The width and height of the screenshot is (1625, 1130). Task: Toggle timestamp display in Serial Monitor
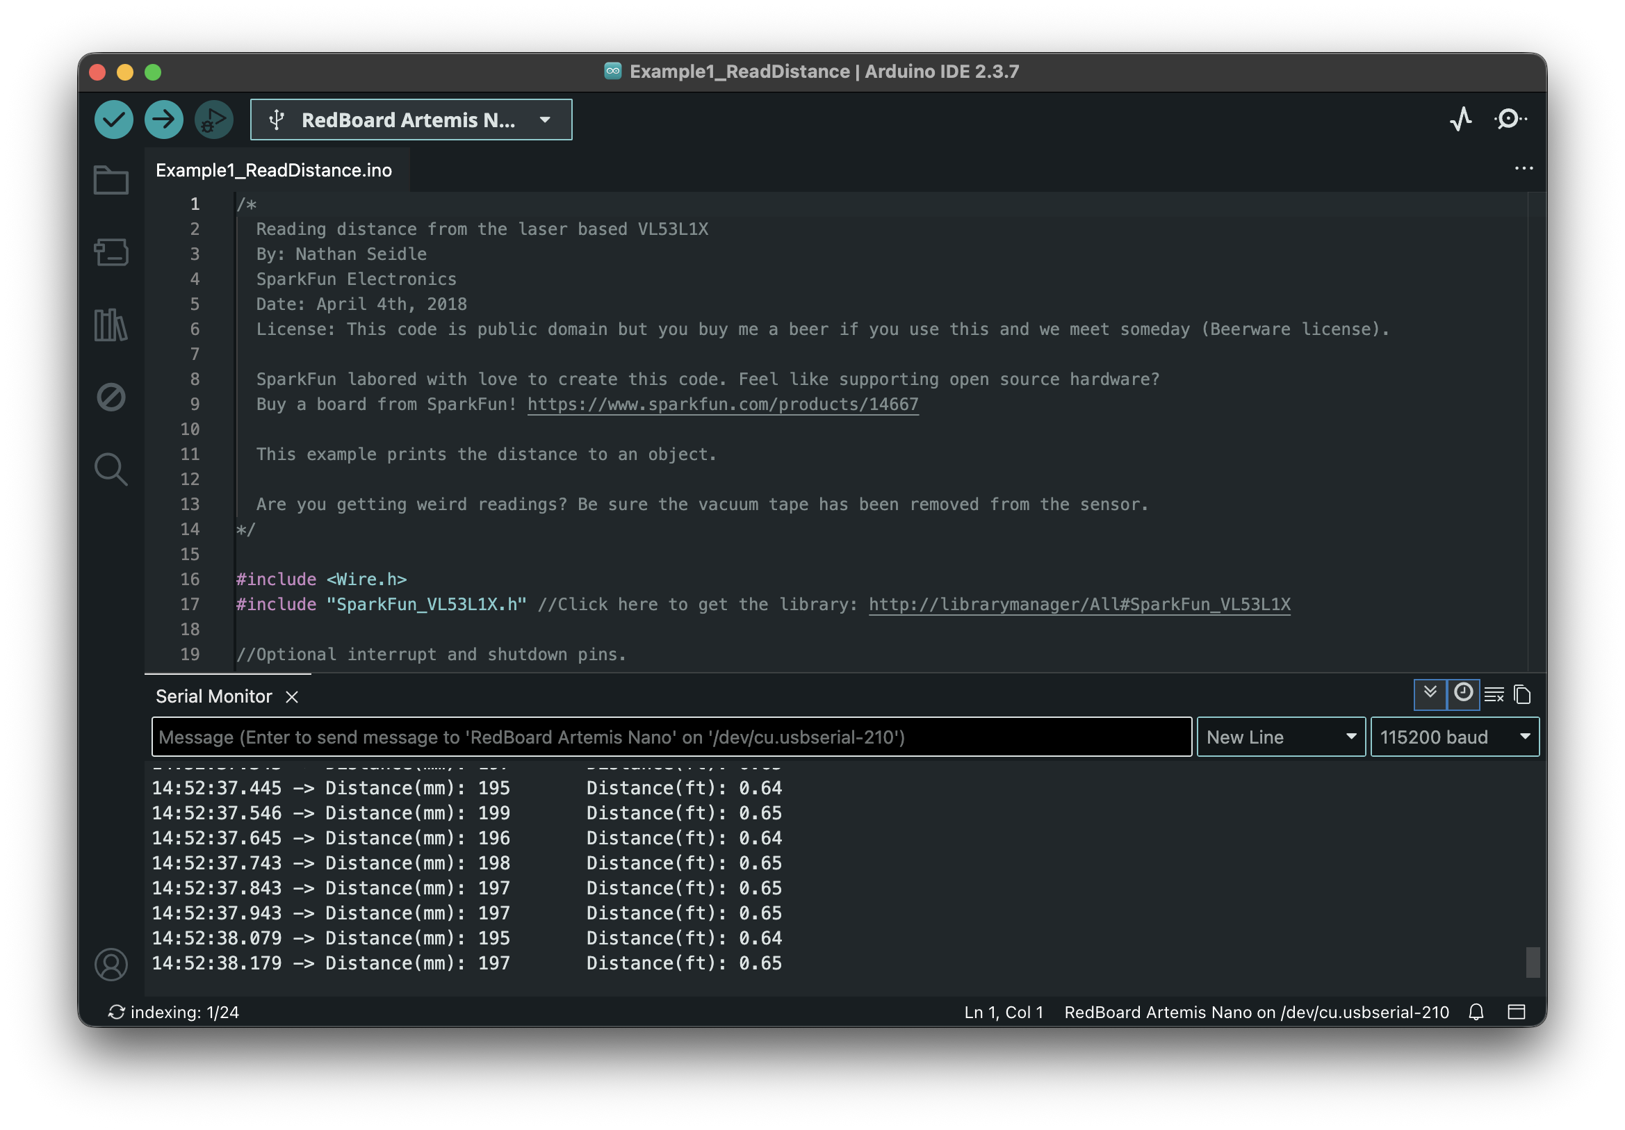pos(1463,694)
